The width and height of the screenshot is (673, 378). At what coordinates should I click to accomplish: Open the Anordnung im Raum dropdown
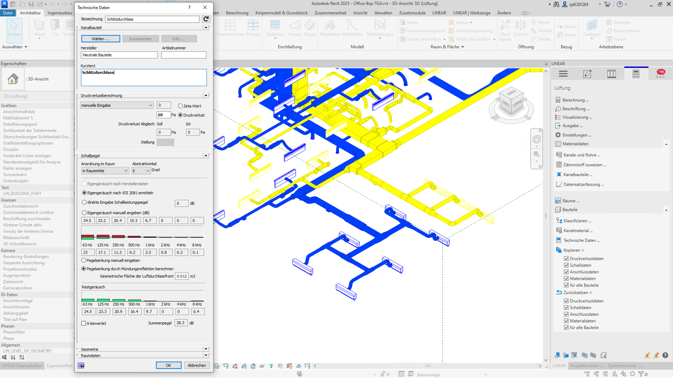(x=105, y=171)
